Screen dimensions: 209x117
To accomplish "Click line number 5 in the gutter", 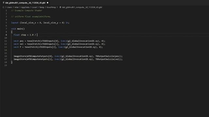I will [6, 23].
